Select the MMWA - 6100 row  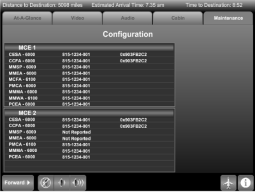(x=89, y=98)
